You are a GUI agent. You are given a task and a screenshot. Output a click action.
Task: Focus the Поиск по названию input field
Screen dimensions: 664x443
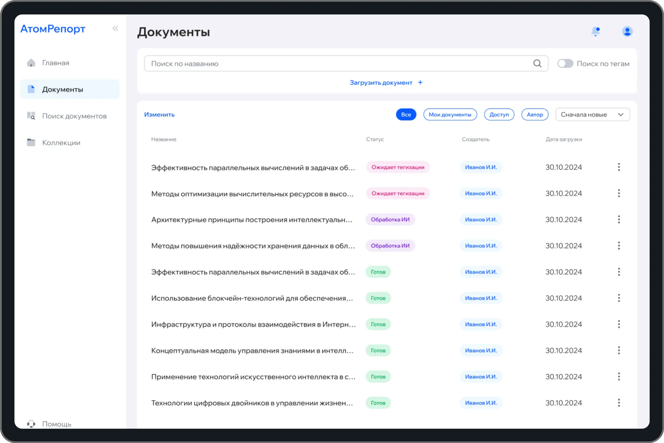click(339, 64)
